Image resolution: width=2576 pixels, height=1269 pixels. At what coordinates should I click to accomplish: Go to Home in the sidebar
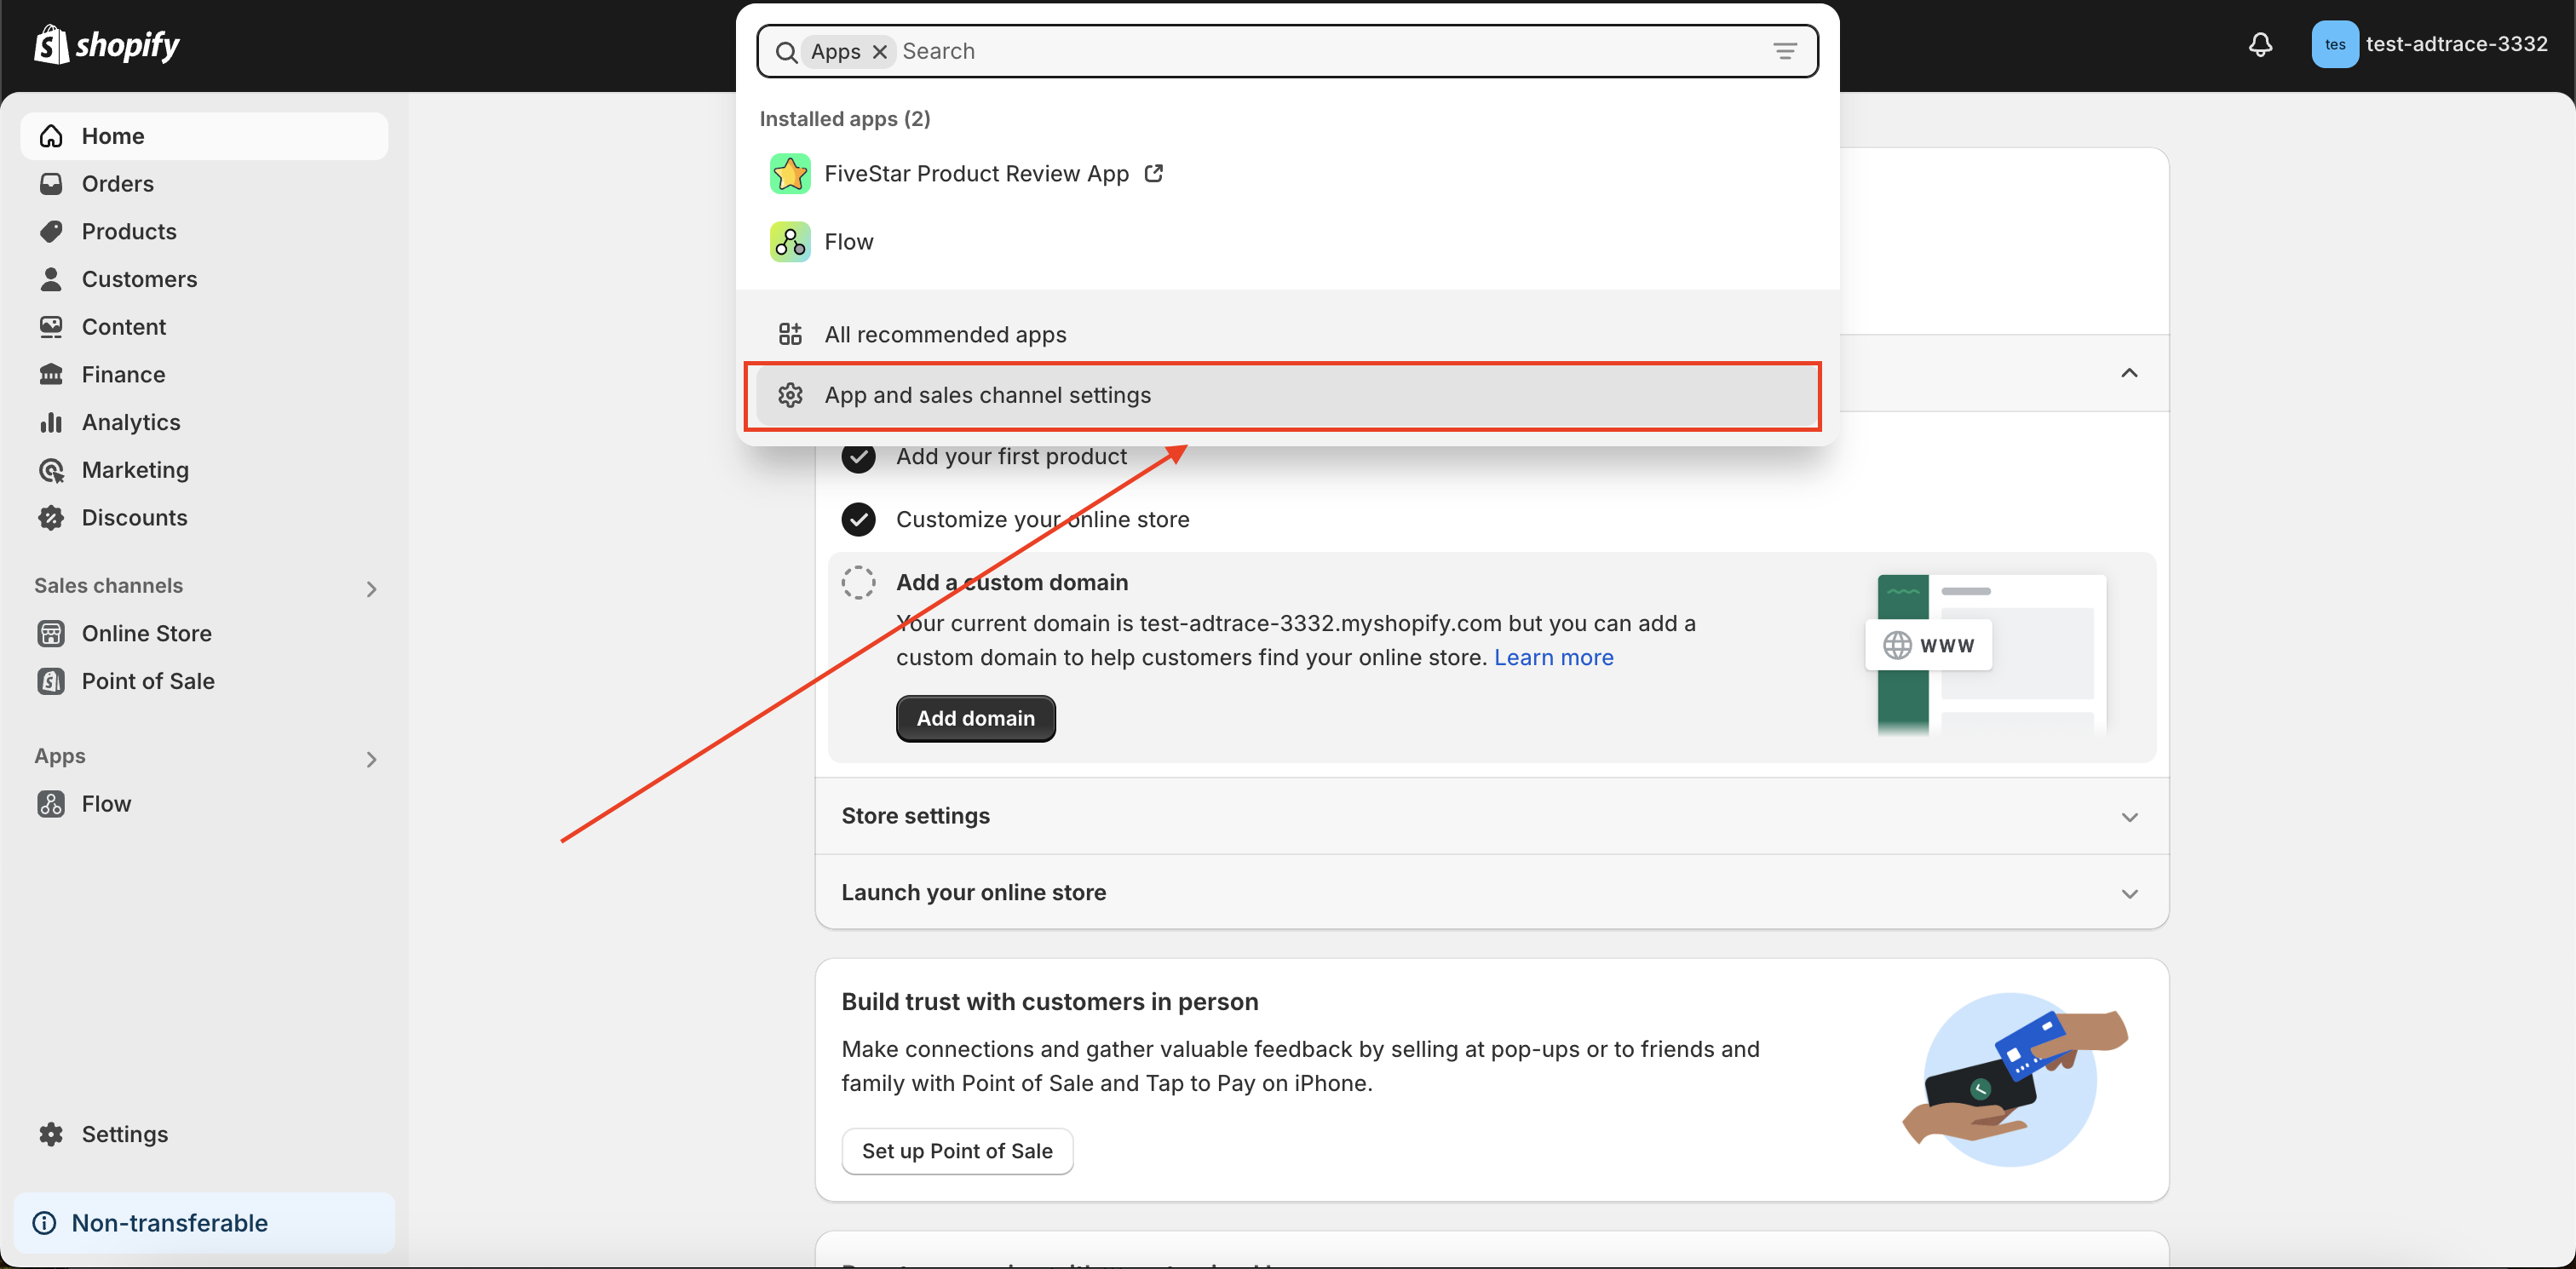pos(204,136)
